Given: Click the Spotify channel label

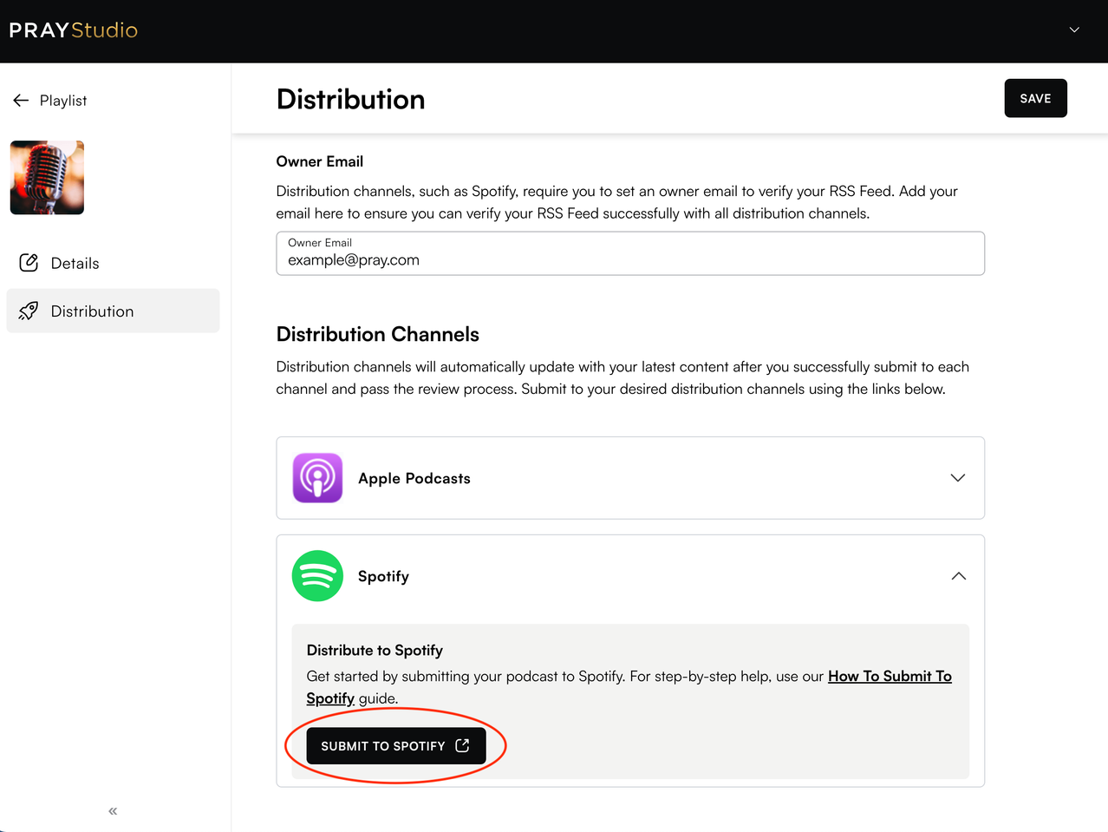Looking at the screenshot, I should coord(383,576).
